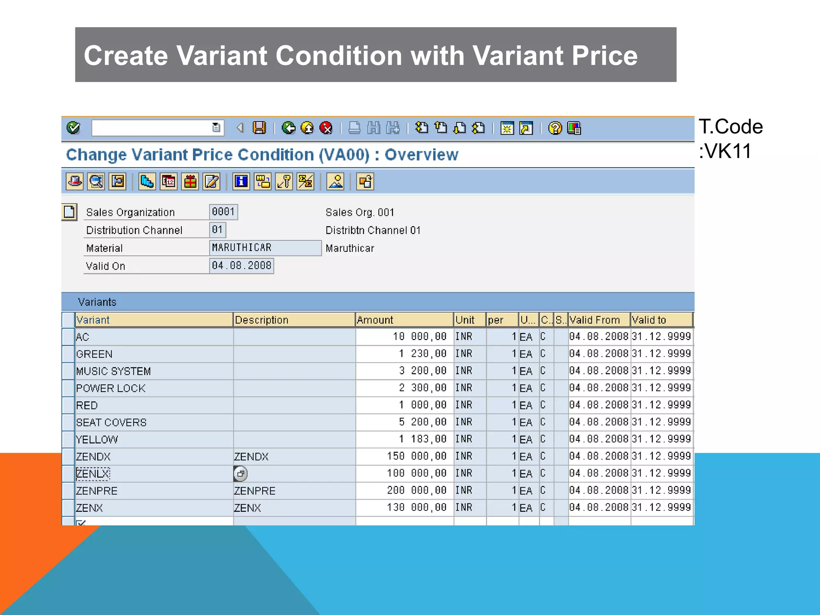Click the Sales Organization field 0001
The image size is (820, 615).
coord(223,212)
